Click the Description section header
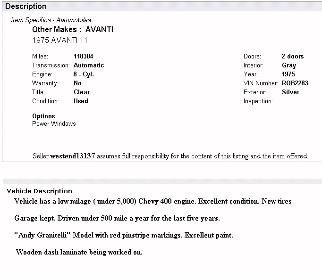 26,7
